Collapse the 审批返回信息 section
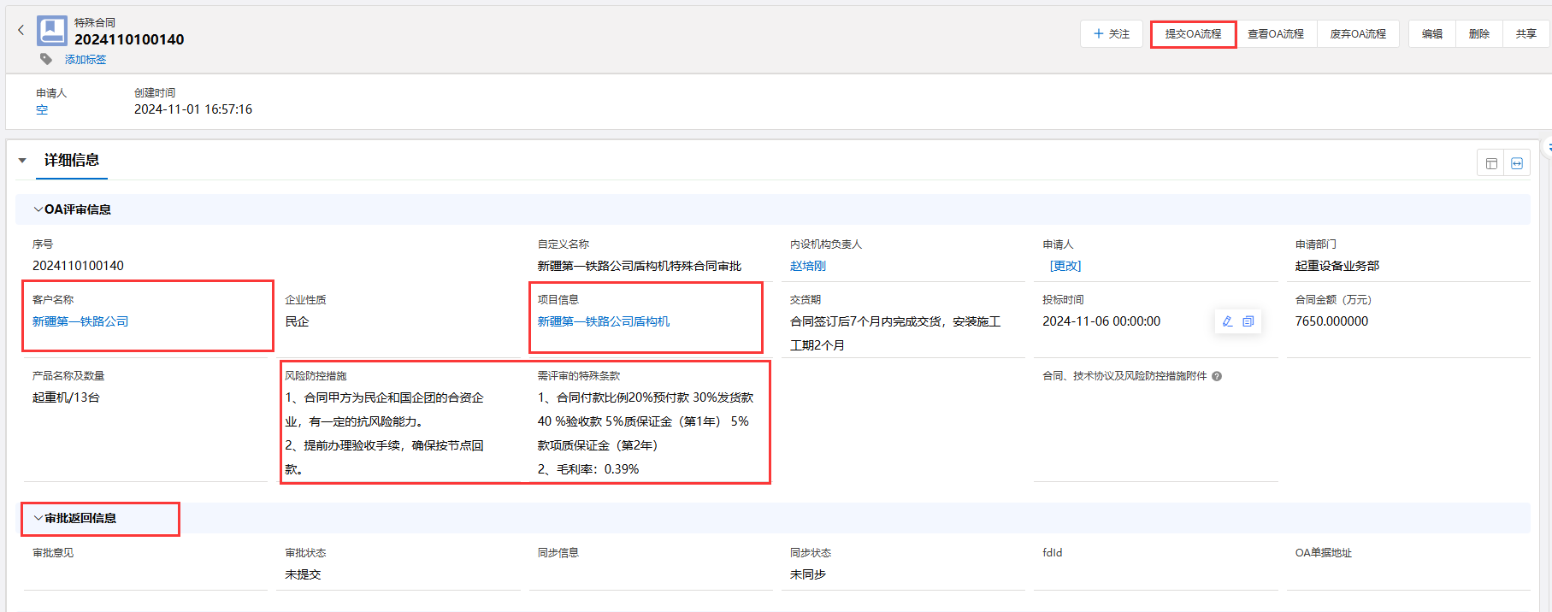Image resolution: width=1552 pixels, height=612 pixels. [38, 518]
